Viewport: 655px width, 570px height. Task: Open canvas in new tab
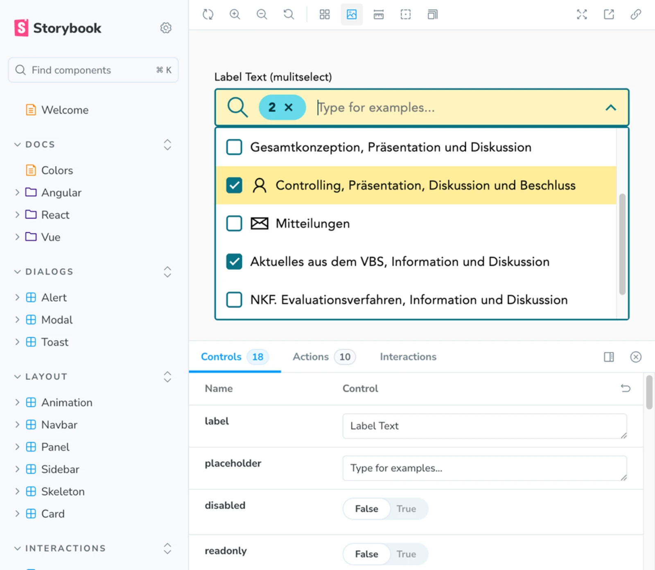tap(609, 15)
